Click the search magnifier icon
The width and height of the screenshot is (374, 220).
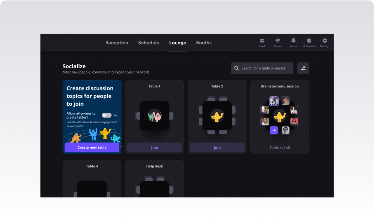point(236,68)
